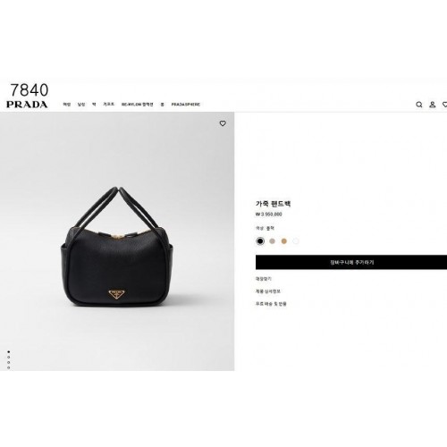Switch to the third image dot
This screenshot has height=447, width=447.
pos(9,362)
